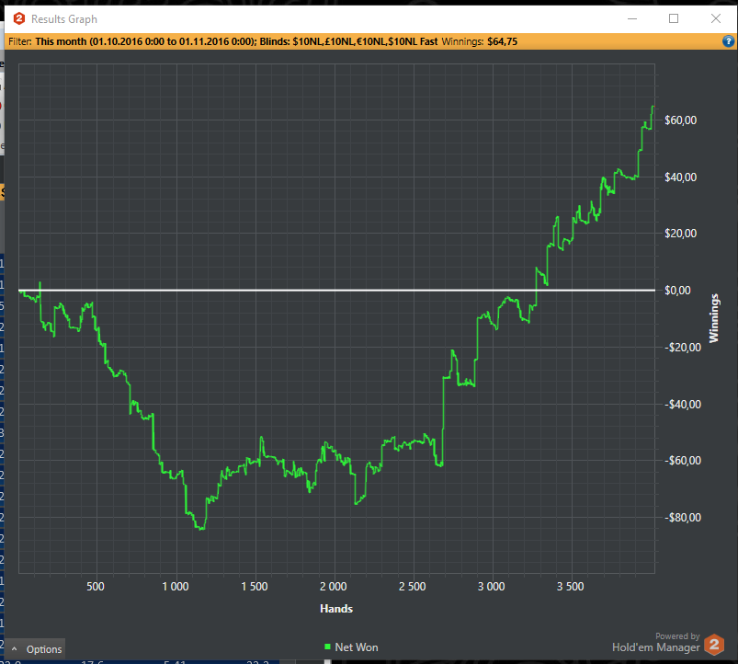Minimize the Results Graph window

click(x=632, y=18)
